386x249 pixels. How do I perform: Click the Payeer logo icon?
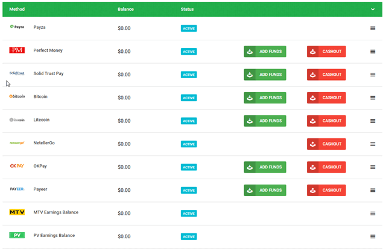17,189
